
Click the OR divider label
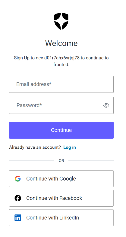pyautogui.click(x=61, y=160)
